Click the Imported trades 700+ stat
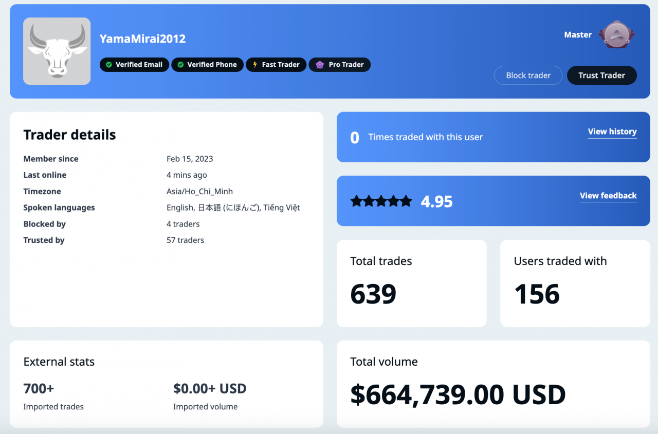658x434 pixels. (x=39, y=389)
